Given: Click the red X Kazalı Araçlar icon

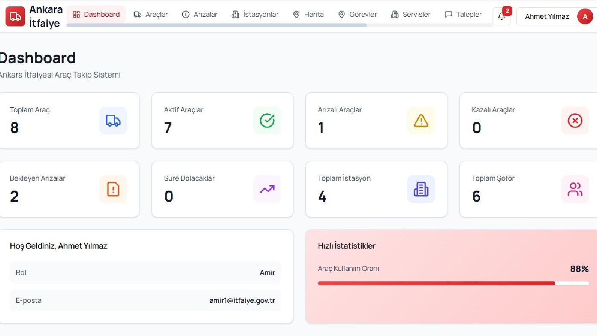Looking at the screenshot, I should [x=575, y=121].
